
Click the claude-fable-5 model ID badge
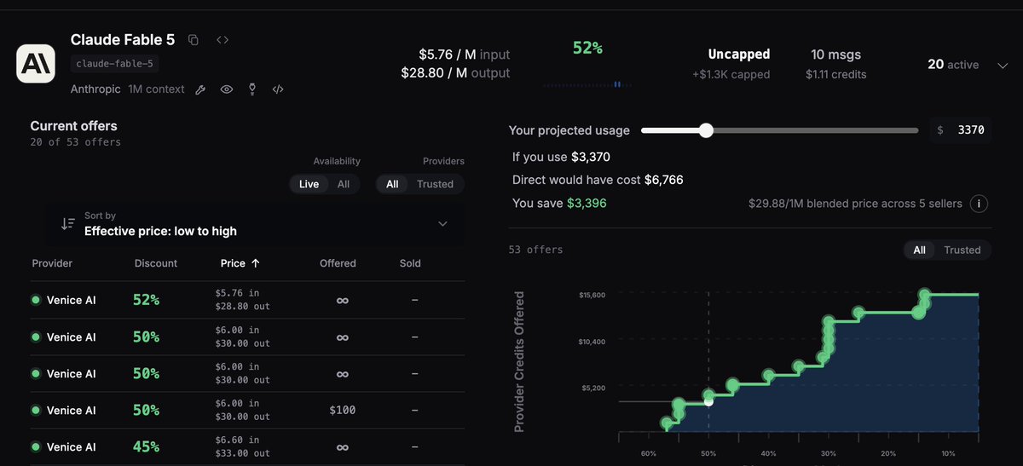(x=115, y=64)
